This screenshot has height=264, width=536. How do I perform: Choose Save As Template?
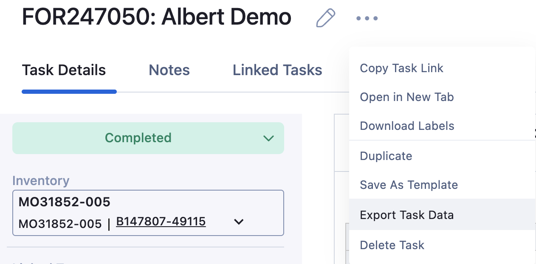point(409,185)
